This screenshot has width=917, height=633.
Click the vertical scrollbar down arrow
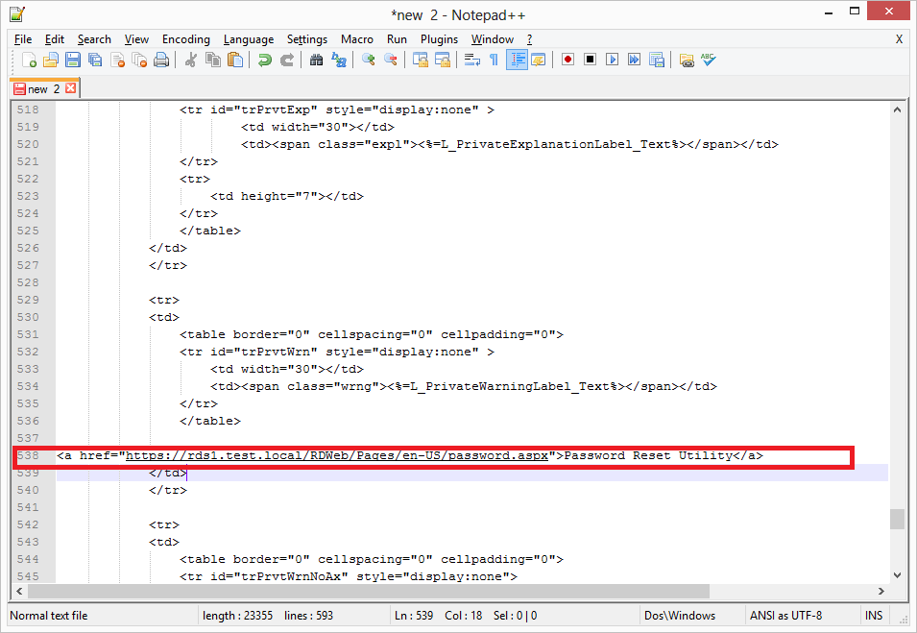click(897, 575)
